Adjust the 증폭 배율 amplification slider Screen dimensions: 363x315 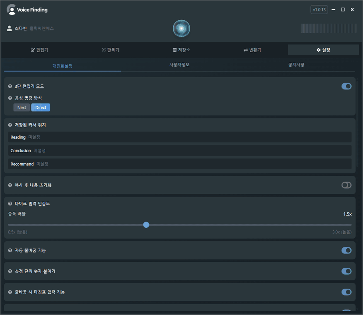coord(146,225)
